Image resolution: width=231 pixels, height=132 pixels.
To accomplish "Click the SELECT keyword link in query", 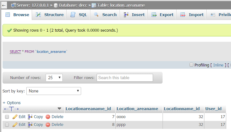I will tap(15, 52).
